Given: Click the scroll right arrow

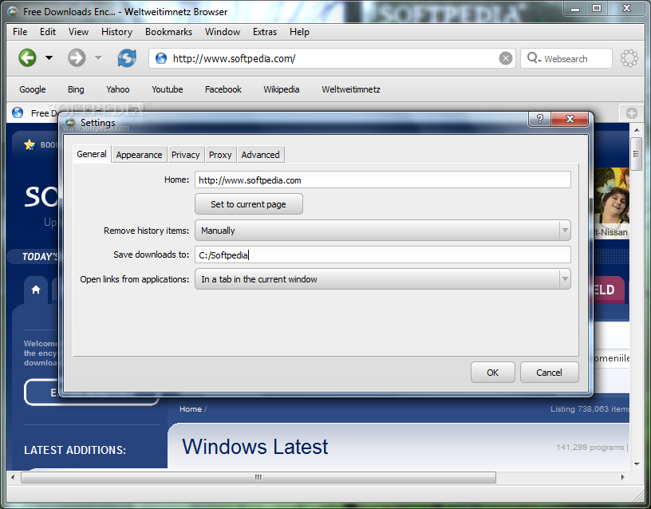Looking at the screenshot, I should pyautogui.click(x=622, y=477).
